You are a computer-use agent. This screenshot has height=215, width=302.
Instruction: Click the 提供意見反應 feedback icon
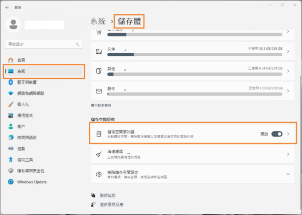click(93, 204)
